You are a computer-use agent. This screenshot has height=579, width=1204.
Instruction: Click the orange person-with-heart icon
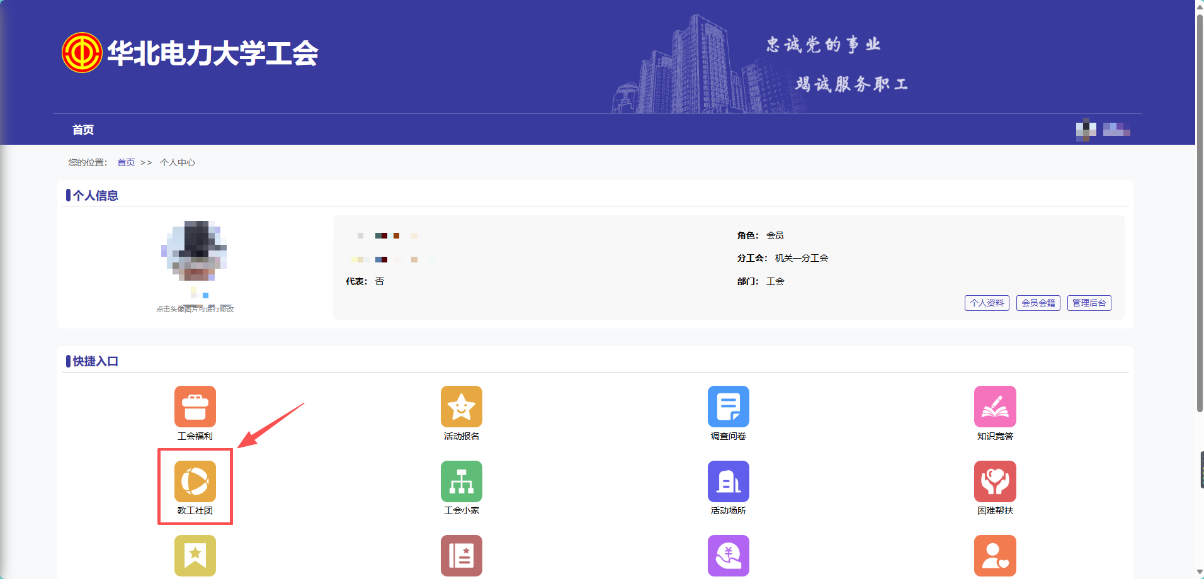pyautogui.click(x=996, y=555)
